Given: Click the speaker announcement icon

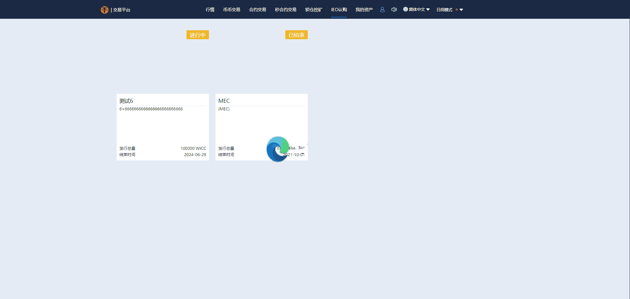Looking at the screenshot, I should tap(394, 10).
